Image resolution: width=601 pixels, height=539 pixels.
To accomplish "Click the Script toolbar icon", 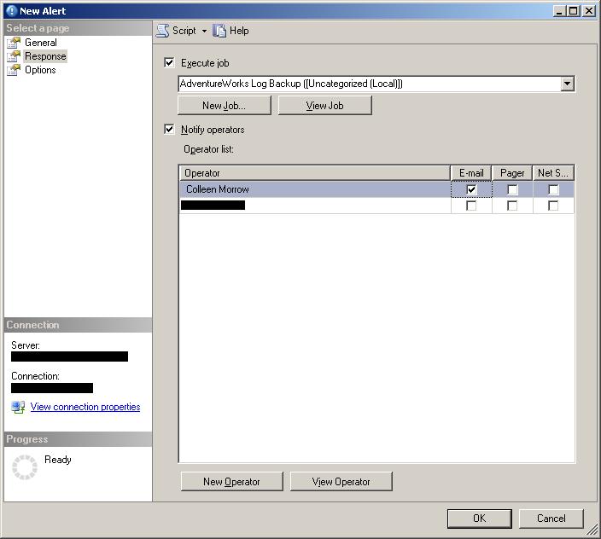I will coord(162,31).
